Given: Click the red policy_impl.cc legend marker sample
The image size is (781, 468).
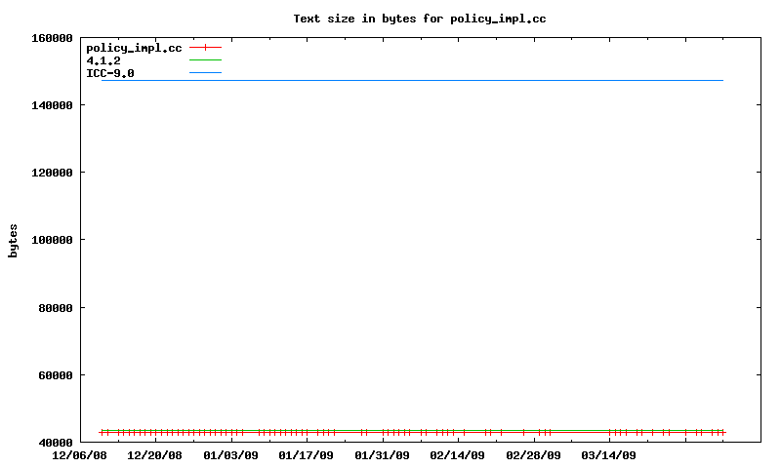Looking at the screenshot, I should [205, 48].
